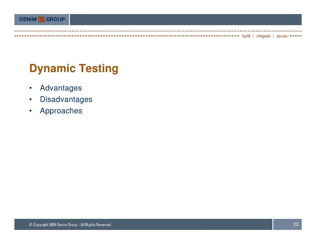Click the word 'integrate' in tagline
316x244 pixels.
pyautogui.click(x=263, y=36)
